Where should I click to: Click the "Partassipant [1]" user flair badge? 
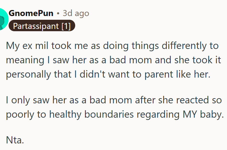[x=42, y=26]
